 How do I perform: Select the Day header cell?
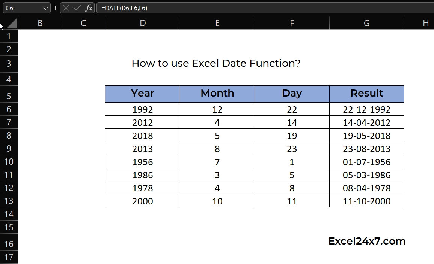click(x=292, y=94)
